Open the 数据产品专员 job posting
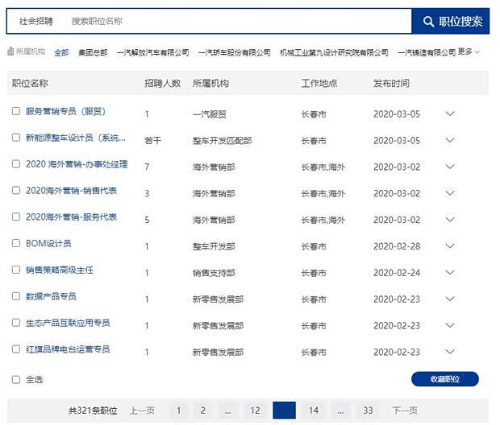This screenshot has height=425, width=500. coord(51,296)
